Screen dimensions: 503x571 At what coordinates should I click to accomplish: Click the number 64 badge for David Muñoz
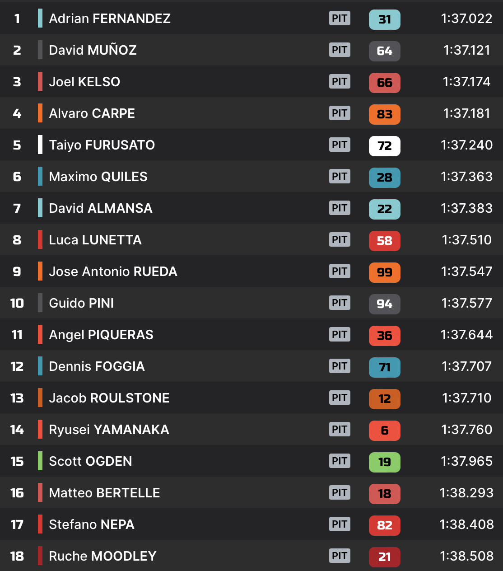click(x=384, y=51)
